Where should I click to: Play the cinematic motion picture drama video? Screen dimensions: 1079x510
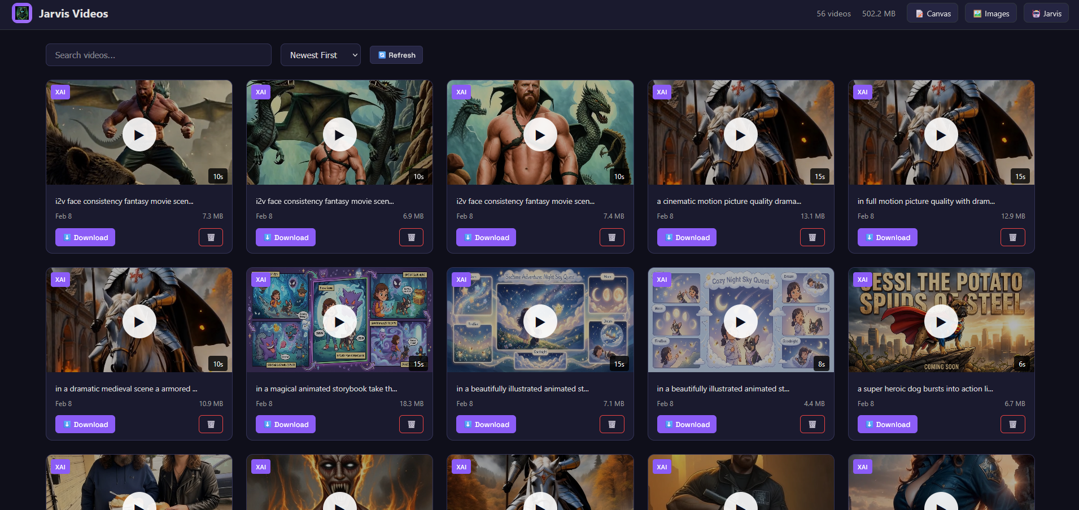[x=741, y=134]
